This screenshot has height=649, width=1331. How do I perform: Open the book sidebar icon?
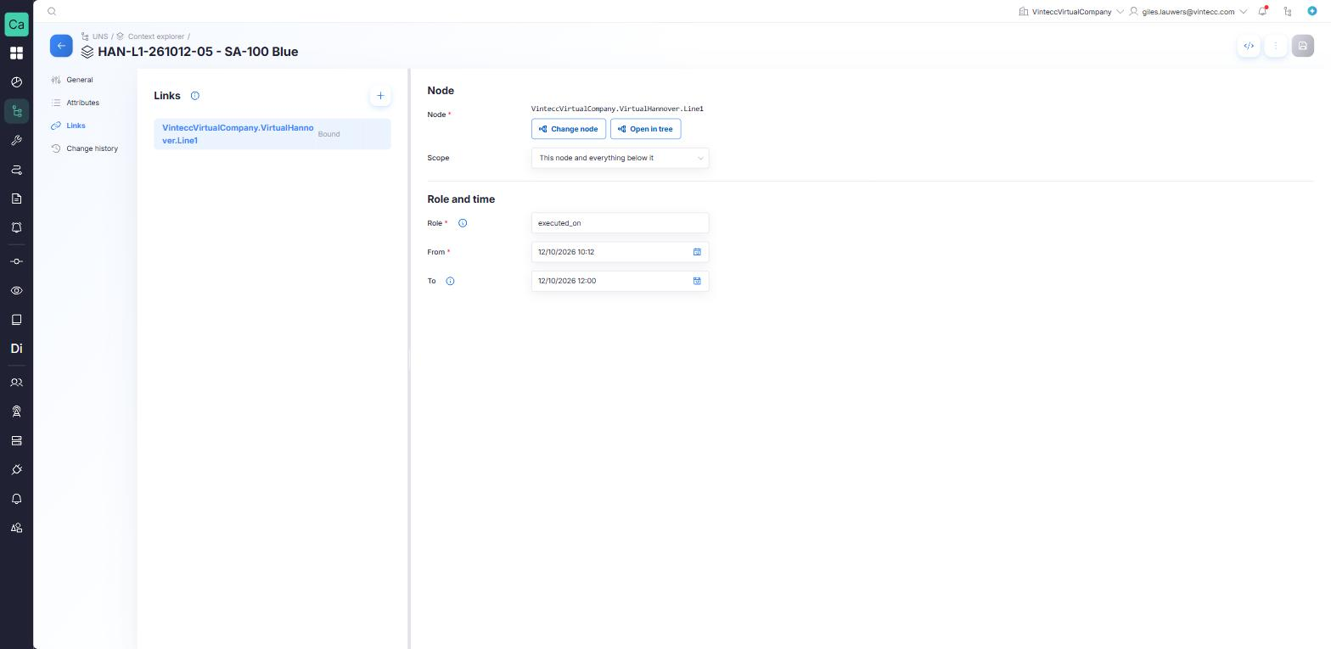[x=16, y=320]
